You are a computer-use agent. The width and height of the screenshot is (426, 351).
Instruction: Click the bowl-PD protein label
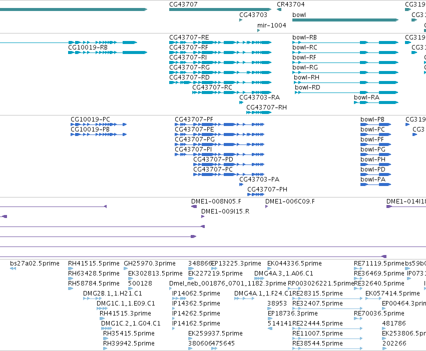click(373, 169)
